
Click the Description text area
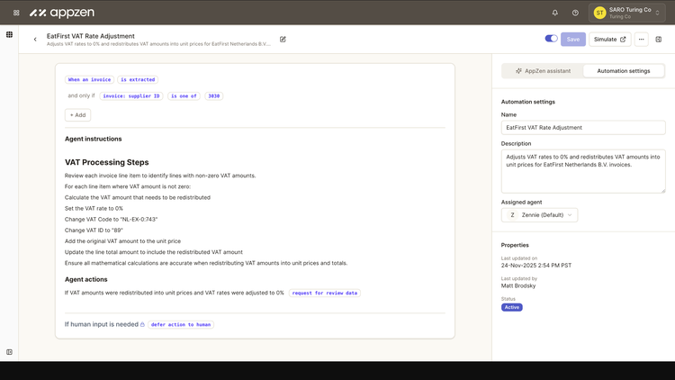click(583, 171)
